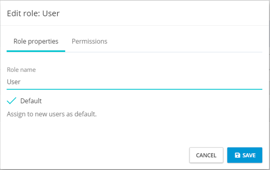Image resolution: width=270 pixels, height=170 pixels.
Task: Click the Default checkbox label text
Action: tap(31, 101)
